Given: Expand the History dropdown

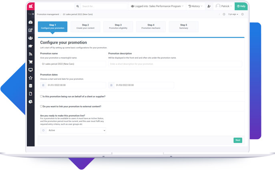Looking at the screenshot, I should pyautogui.click(x=195, y=6).
